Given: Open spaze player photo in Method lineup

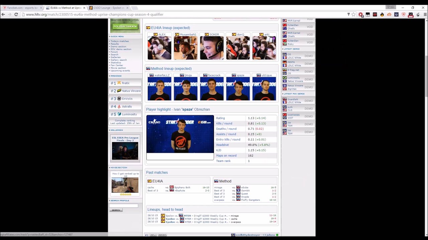Looking at the screenshot, I should [238, 89].
